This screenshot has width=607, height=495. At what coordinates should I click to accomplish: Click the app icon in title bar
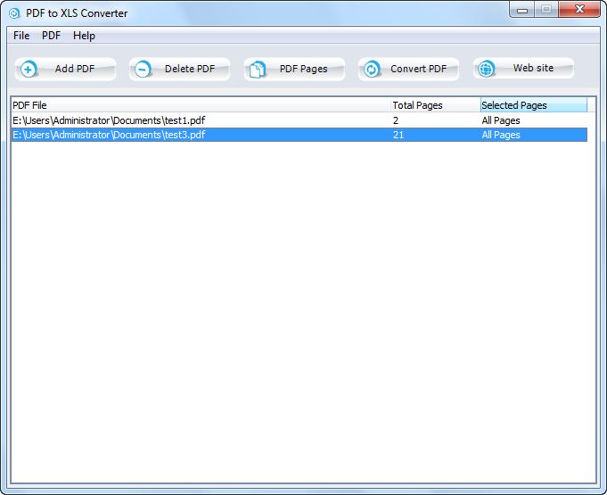(14, 13)
